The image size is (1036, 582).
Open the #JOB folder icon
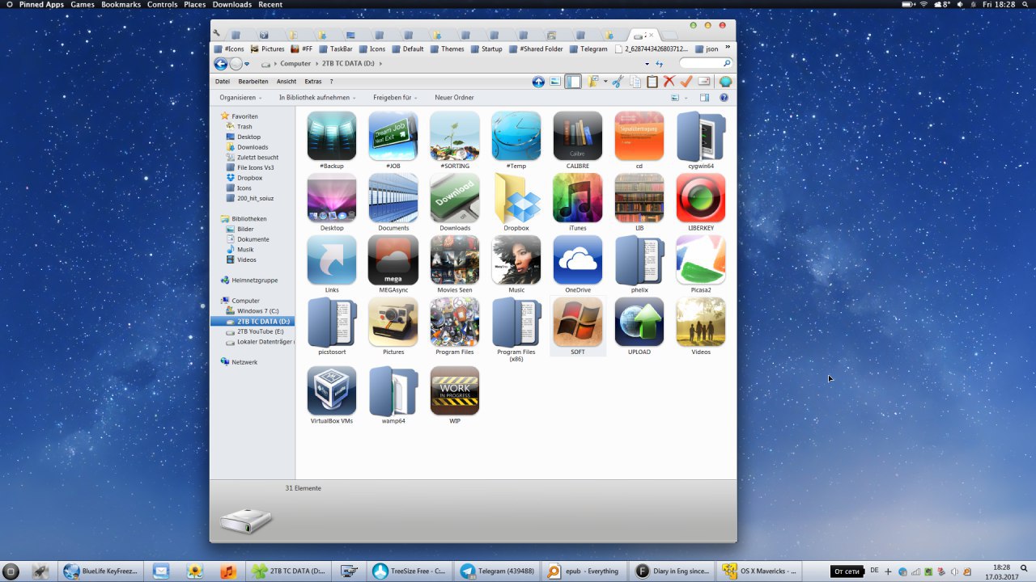(393, 136)
